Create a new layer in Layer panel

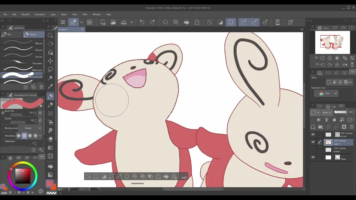313,127
